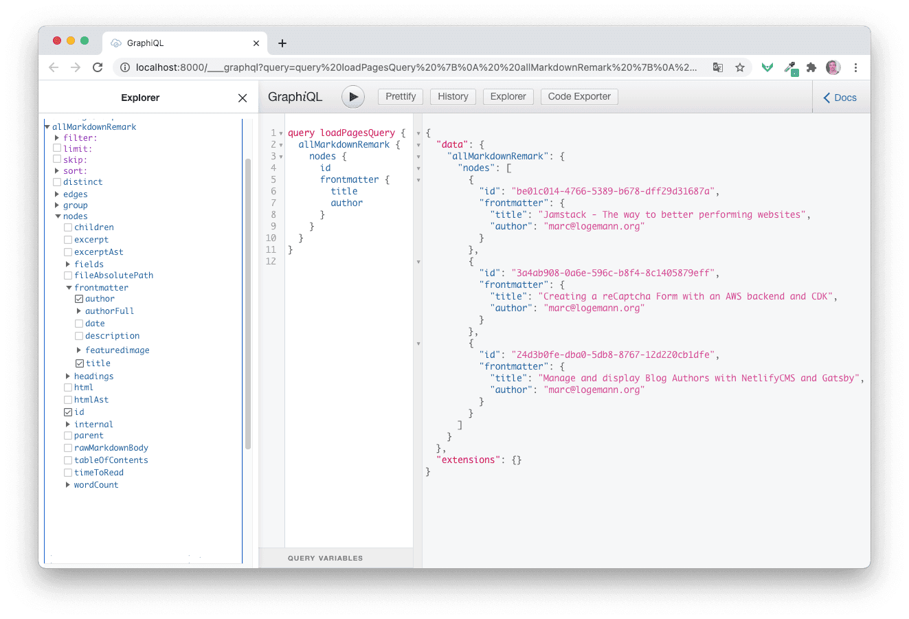The image size is (909, 619).
Task: Expand the wordCount field
Action: coord(68,485)
